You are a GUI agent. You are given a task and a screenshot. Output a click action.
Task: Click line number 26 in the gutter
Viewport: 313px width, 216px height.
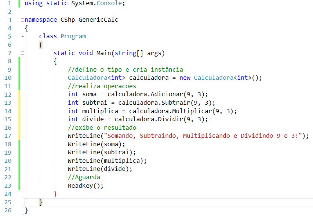pos(8,210)
